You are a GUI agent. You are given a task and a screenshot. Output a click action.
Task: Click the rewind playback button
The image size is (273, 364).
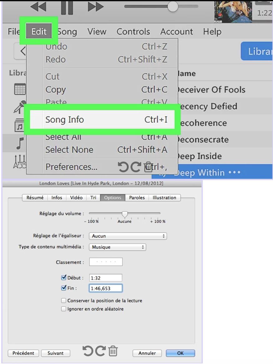point(37,7)
